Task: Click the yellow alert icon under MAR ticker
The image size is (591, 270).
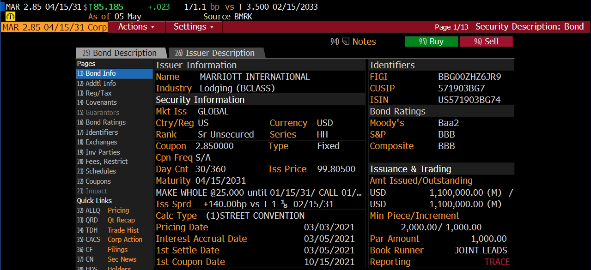Action: pos(11,17)
